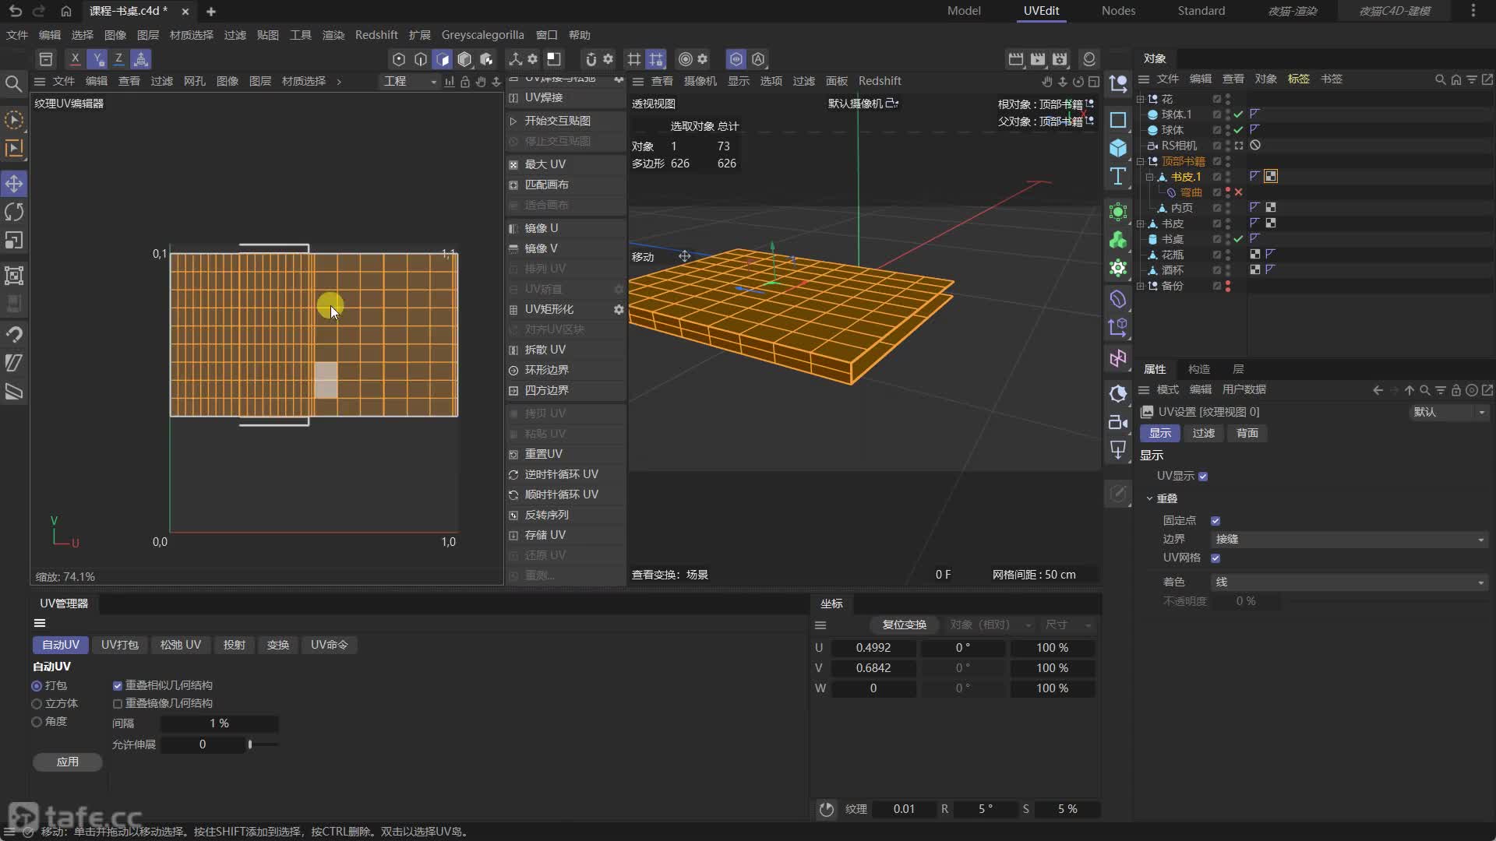Viewport: 1496px width, 841px height.
Task: Open UV矩形化 settings gear
Action: tap(619, 309)
